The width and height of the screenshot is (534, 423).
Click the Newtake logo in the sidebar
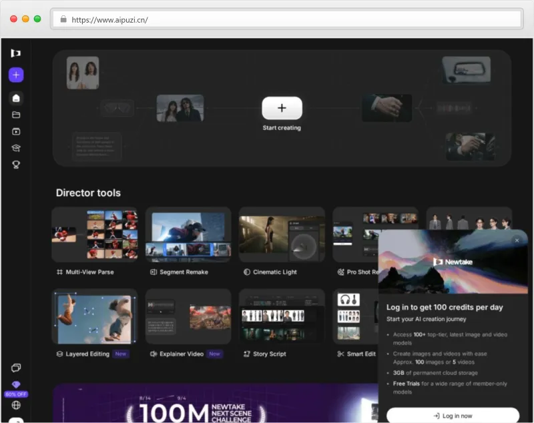coord(15,53)
